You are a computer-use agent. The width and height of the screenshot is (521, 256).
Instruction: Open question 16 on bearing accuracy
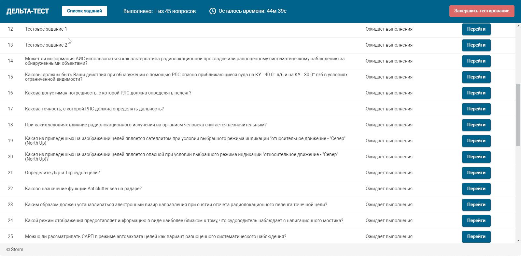pyautogui.click(x=476, y=93)
